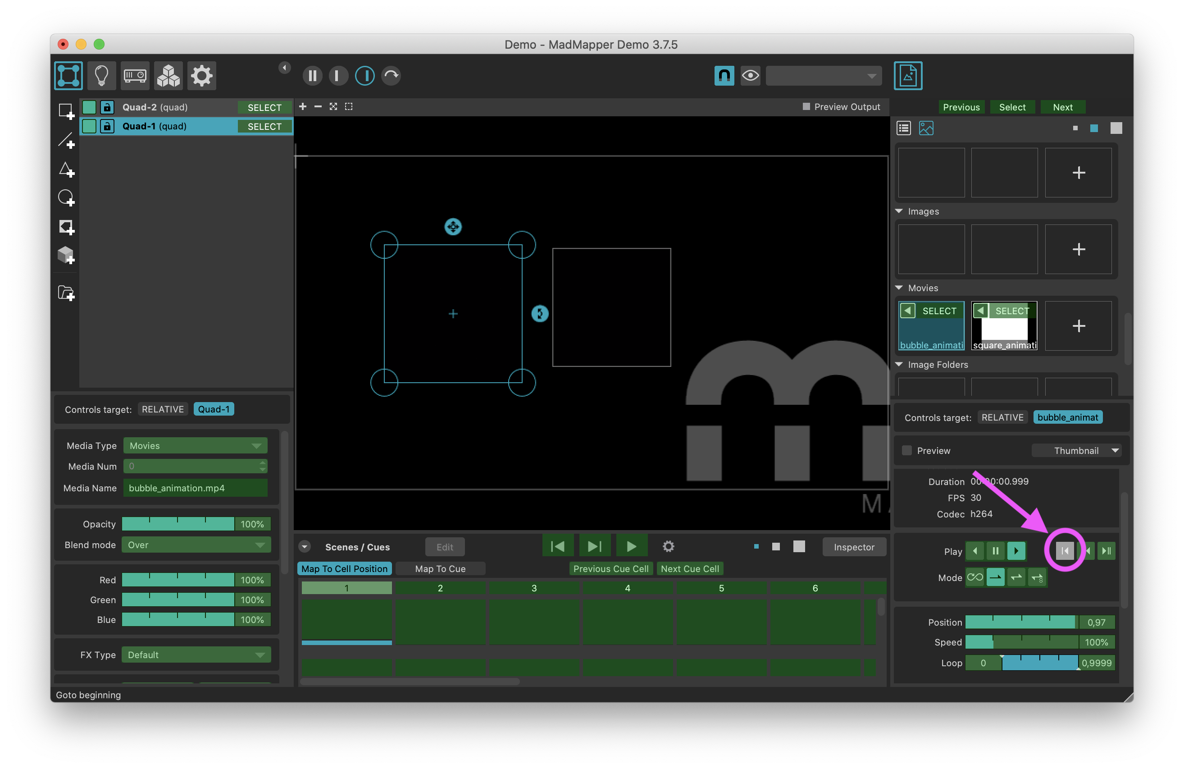
Task: Pick the Add Circle tool
Action: click(66, 198)
